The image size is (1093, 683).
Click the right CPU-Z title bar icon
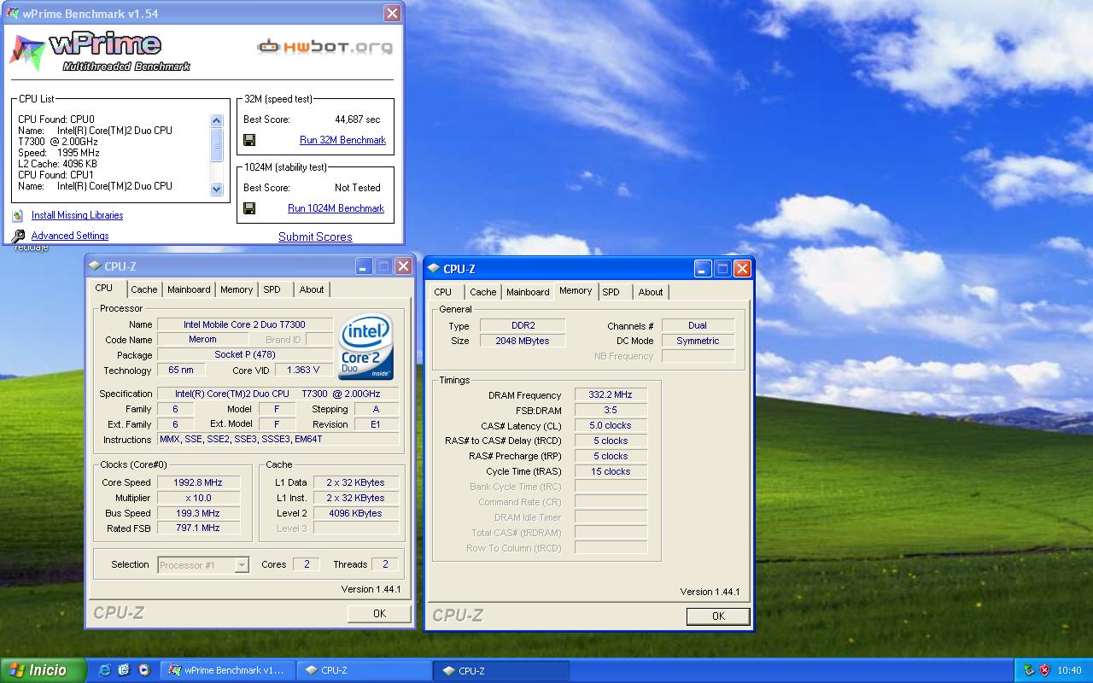434,269
